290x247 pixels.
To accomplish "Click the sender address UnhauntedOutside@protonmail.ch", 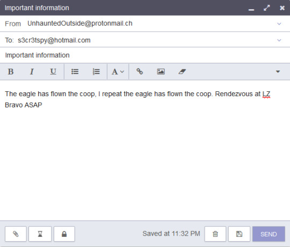I will pos(80,24).
